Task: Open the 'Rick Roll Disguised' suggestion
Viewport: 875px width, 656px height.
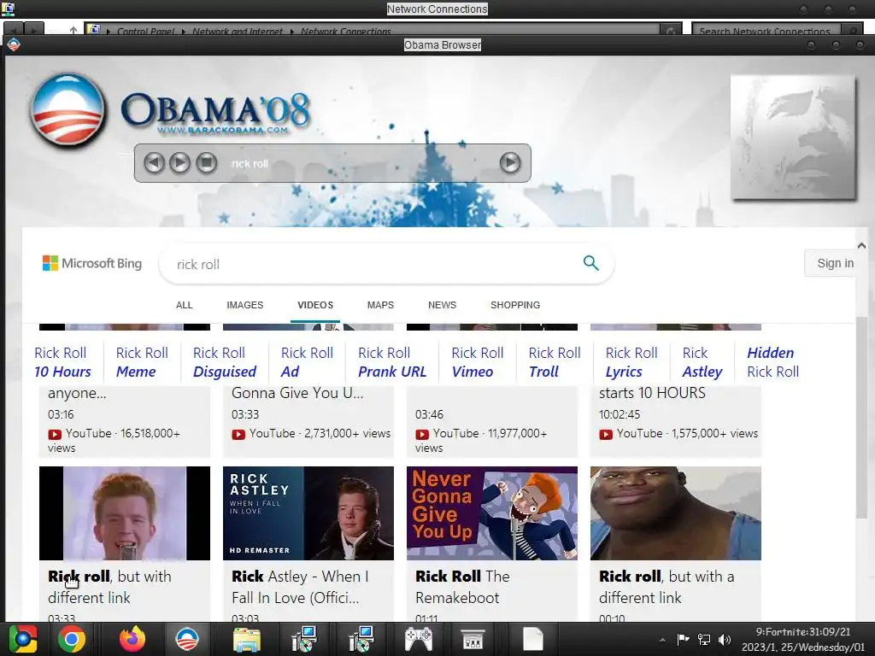Action: [225, 362]
